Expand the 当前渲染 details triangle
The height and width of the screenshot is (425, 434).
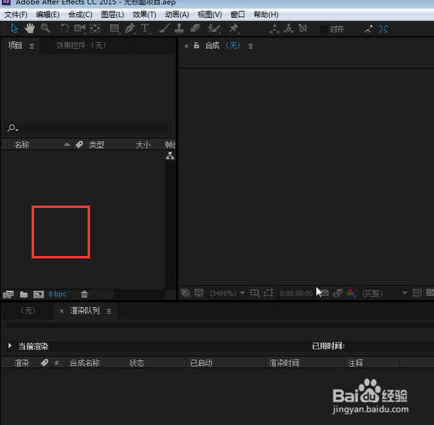[10, 345]
